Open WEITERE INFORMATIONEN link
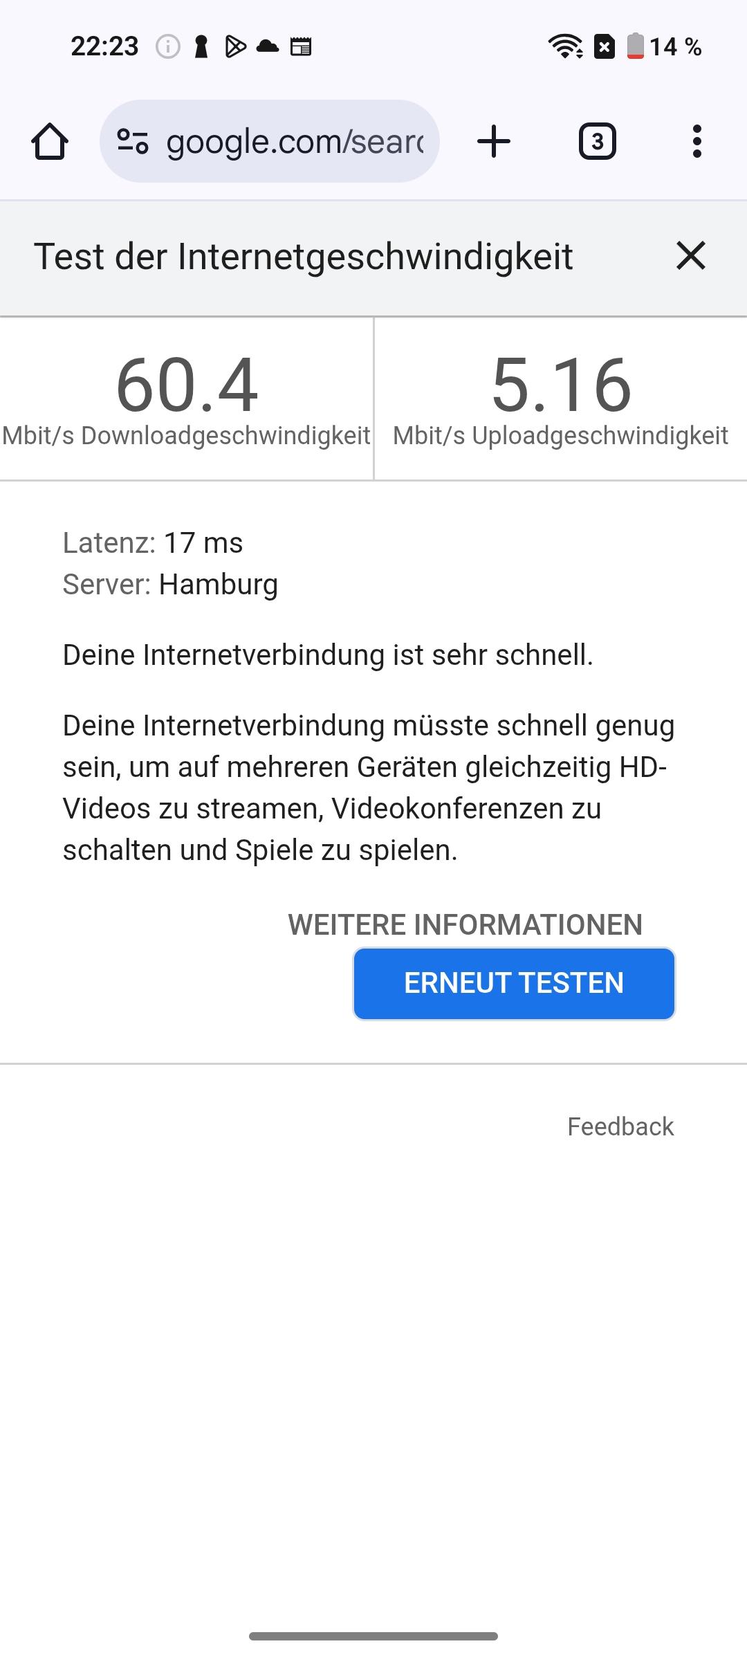Image resolution: width=747 pixels, height=1655 pixels. (465, 924)
